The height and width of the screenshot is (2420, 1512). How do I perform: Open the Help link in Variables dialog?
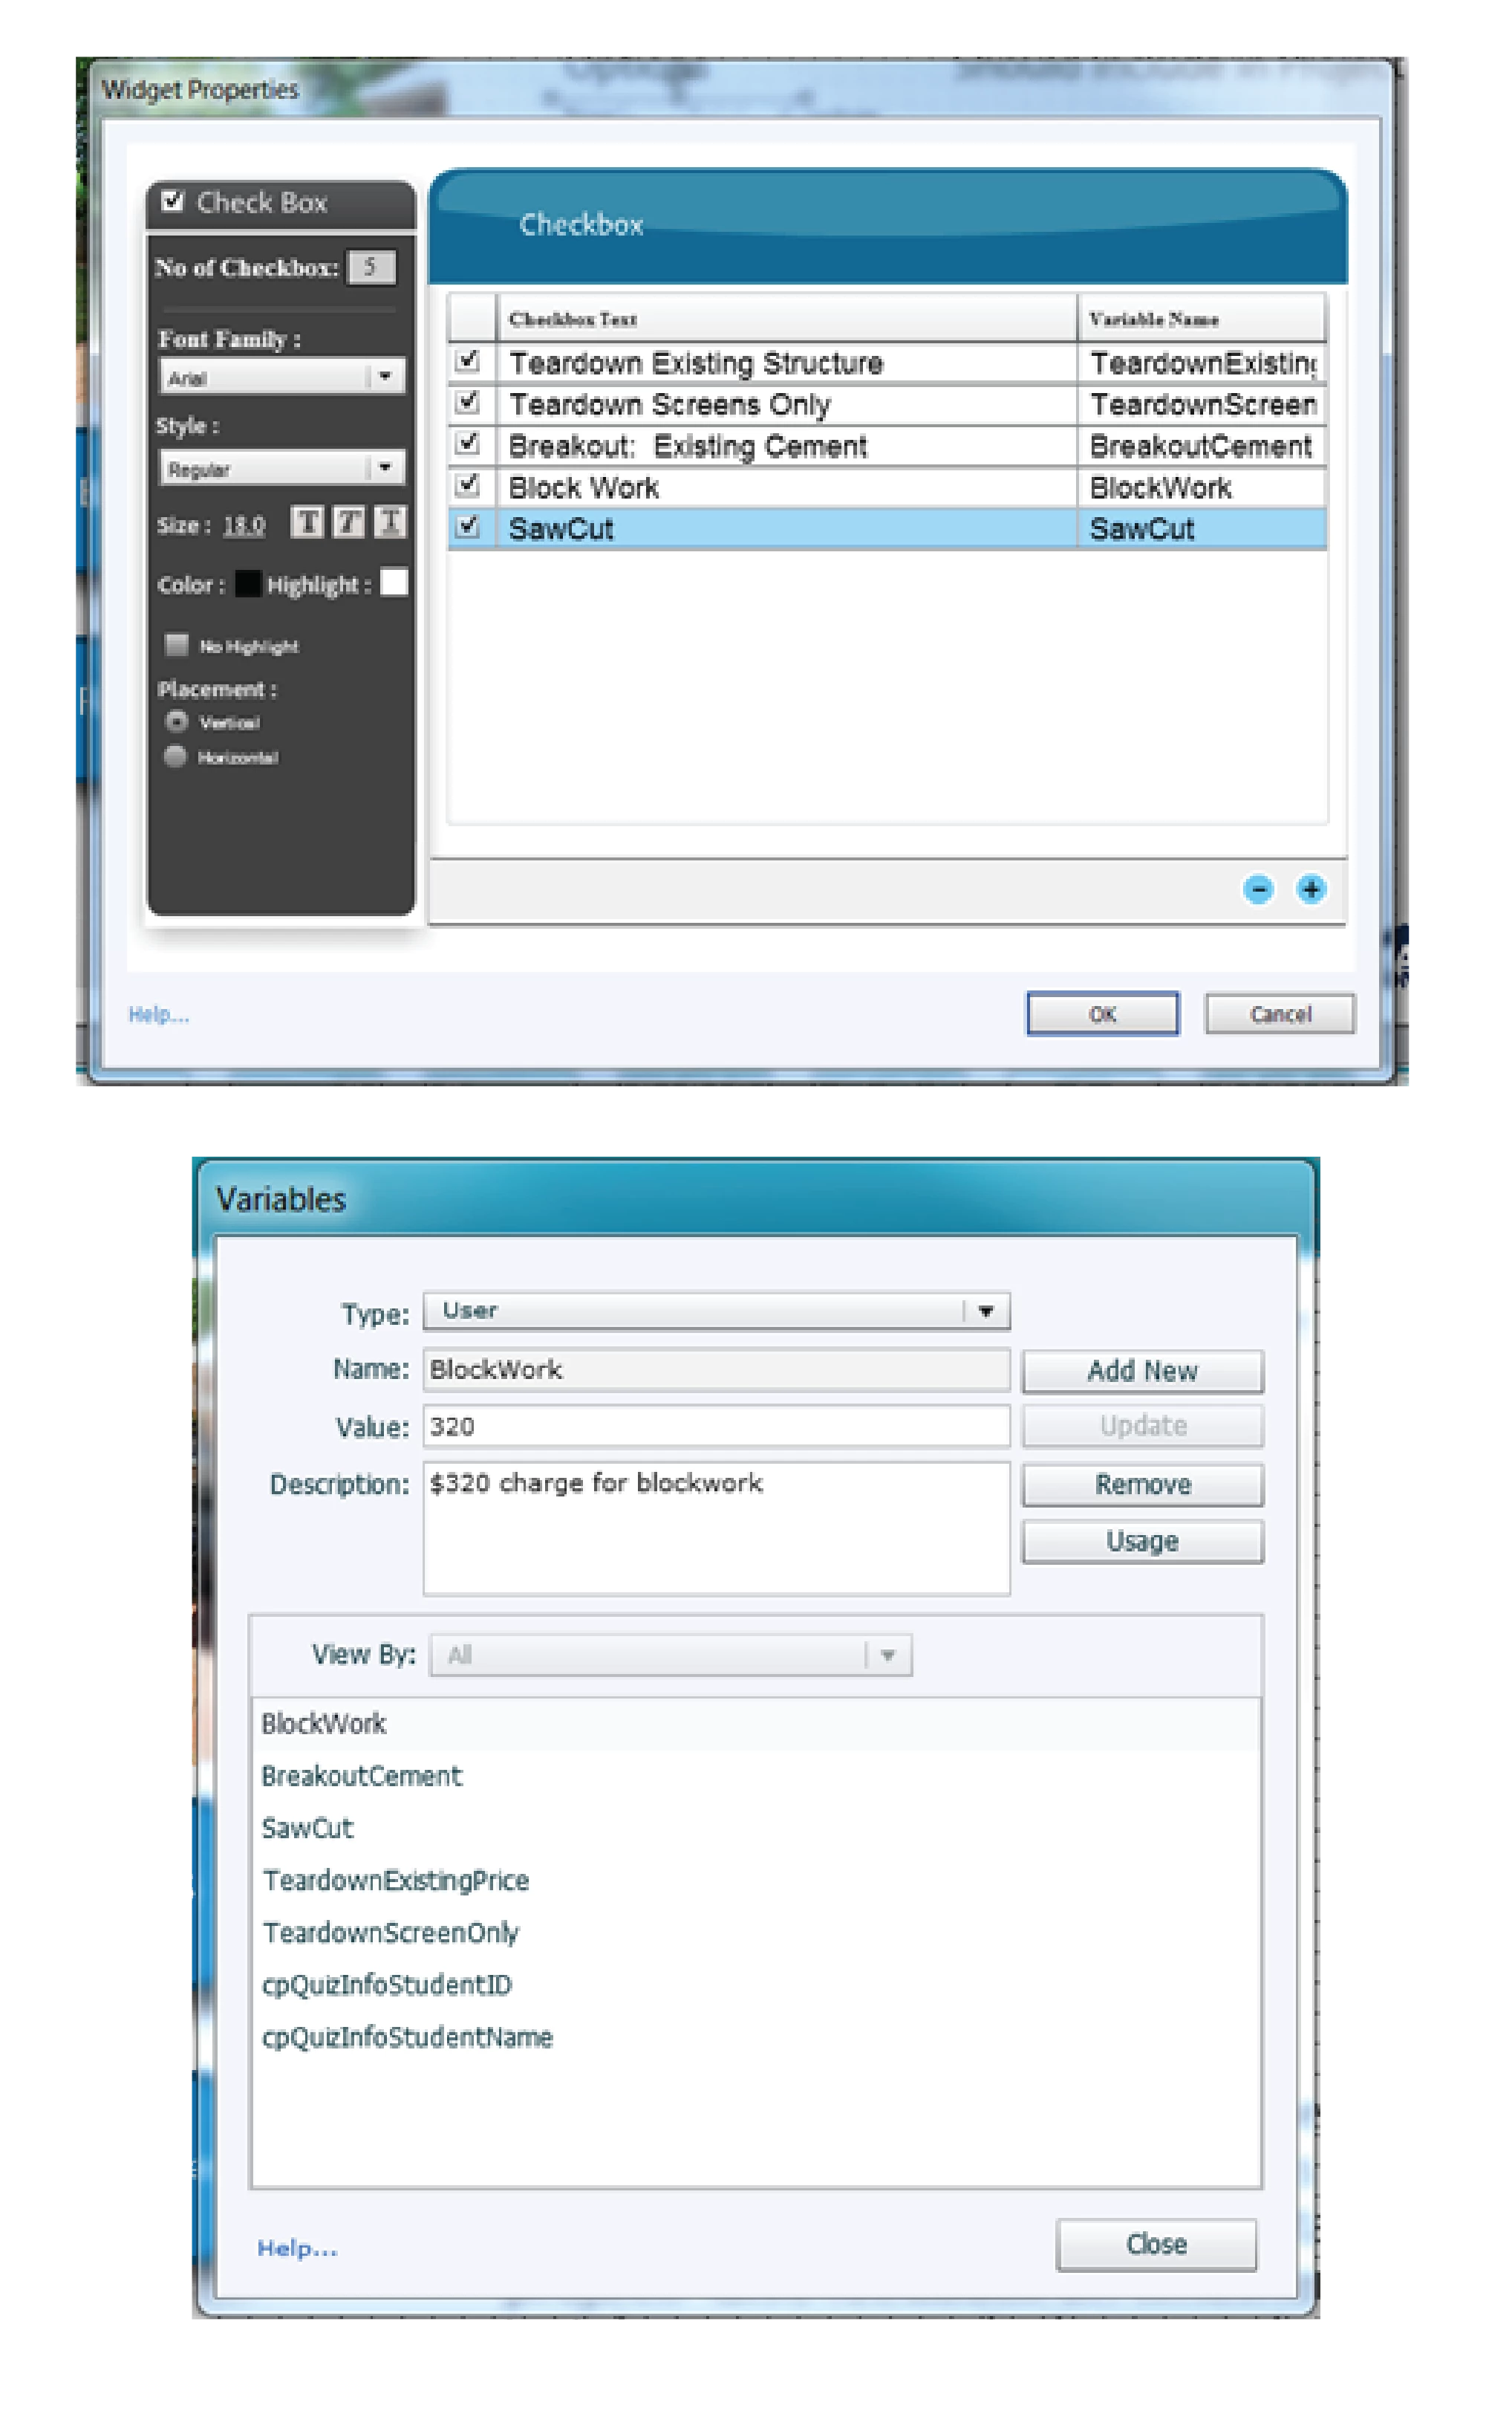[297, 2248]
